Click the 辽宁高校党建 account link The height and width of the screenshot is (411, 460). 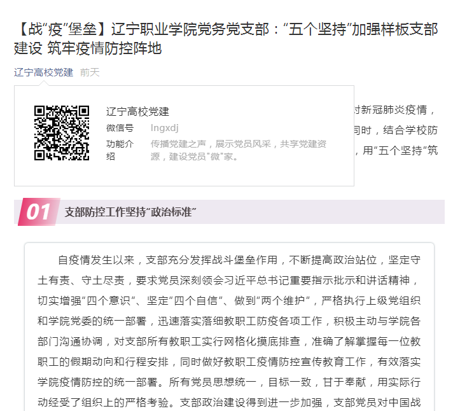click(x=43, y=72)
